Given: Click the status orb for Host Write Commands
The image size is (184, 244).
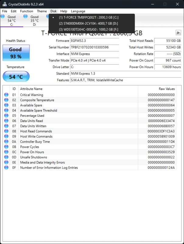Looking at the screenshot, I should [6, 136].
